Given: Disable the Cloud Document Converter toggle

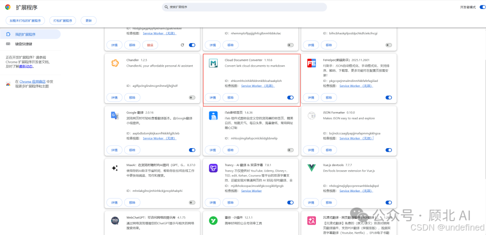Looking at the screenshot, I should point(290,97).
